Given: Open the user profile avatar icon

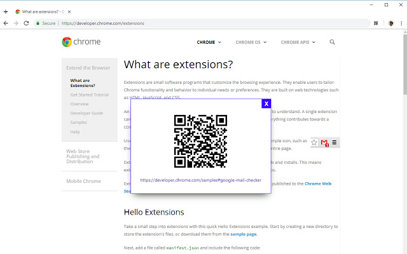Looking at the screenshot, I should pos(391,23).
